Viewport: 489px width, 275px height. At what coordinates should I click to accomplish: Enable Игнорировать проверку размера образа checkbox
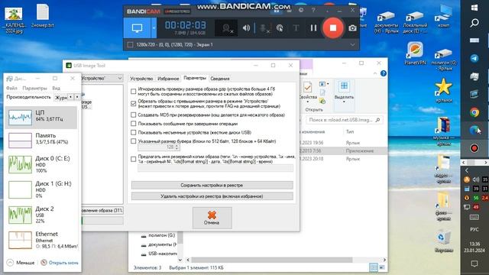click(134, 92)
